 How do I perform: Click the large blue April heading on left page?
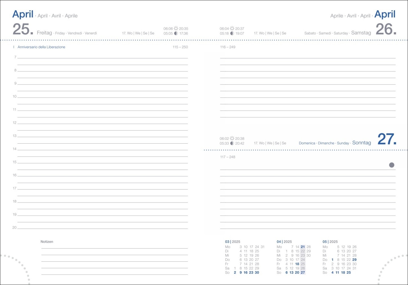[x=23, y=14]
